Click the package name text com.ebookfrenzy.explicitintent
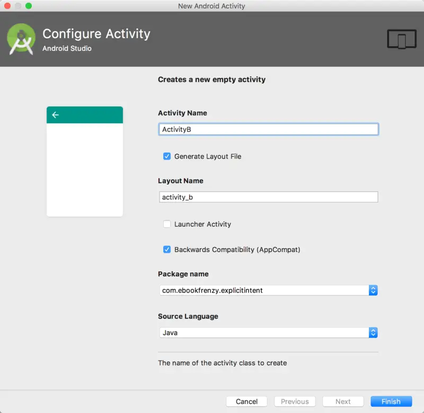Image resolution: width=424 pixels, height=413 pixels. click(213, 290)
